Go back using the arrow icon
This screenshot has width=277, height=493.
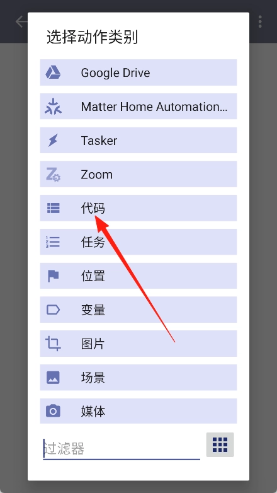[x=21, y=21]
